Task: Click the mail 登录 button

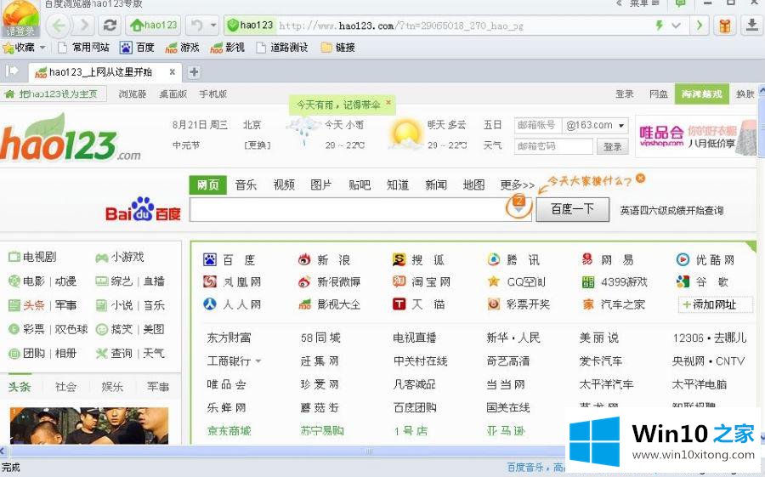Action: (612, 146)
